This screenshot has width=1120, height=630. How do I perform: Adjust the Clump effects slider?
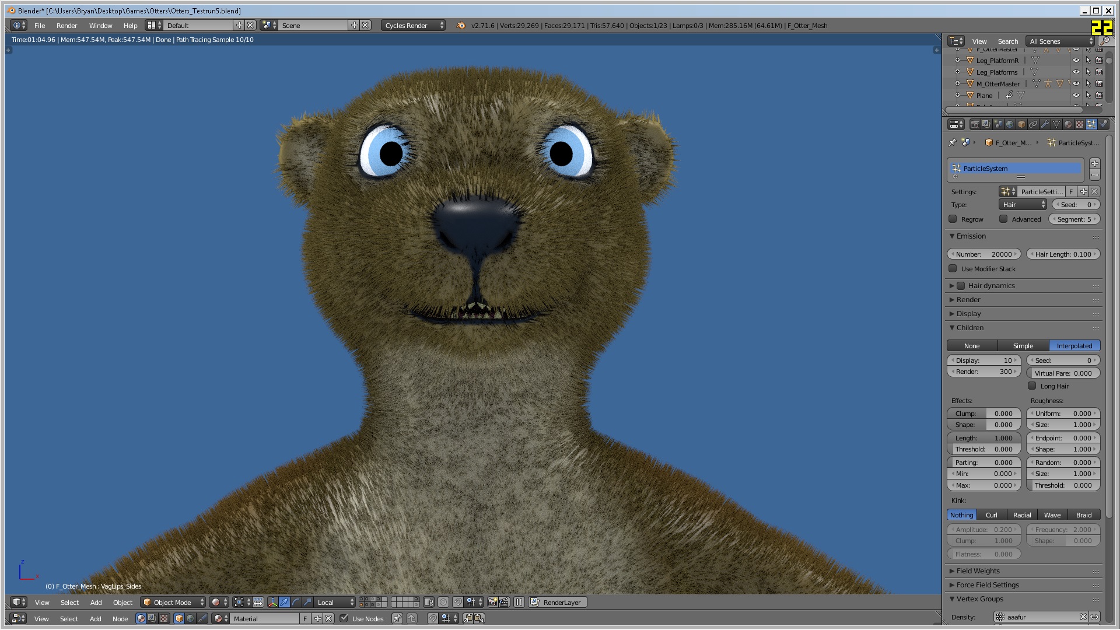coord(984,414)
